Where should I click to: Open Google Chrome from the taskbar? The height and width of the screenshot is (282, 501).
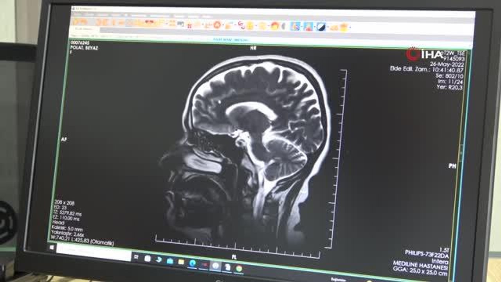pos(239,269)
